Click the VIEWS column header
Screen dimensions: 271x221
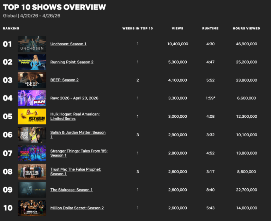tap(177, 28)
